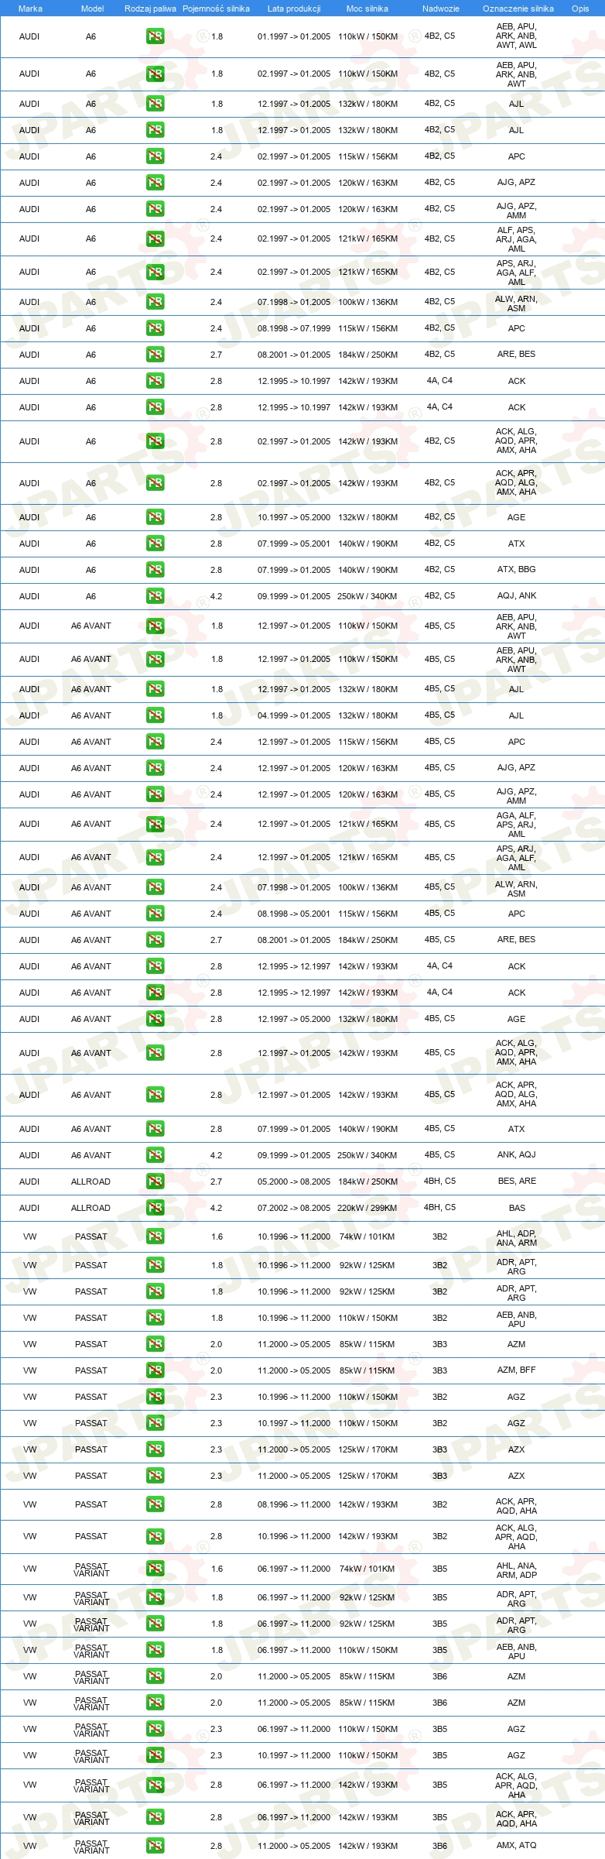Click fuel icon in Passat 2.3 10.1997 3B2 row
605x1859 pixels.
(155, 1423)
